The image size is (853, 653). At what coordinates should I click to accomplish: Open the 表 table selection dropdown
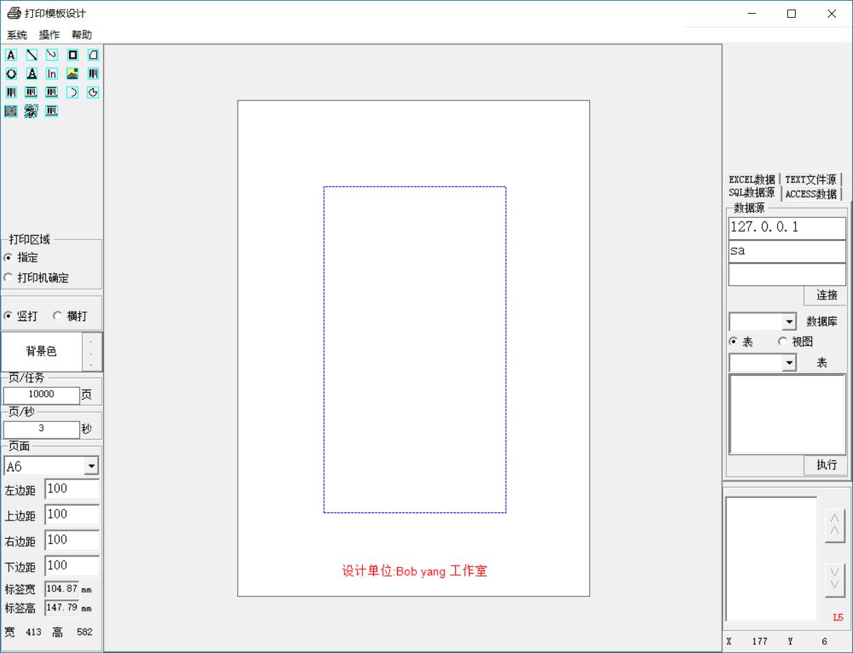(789, 363)
